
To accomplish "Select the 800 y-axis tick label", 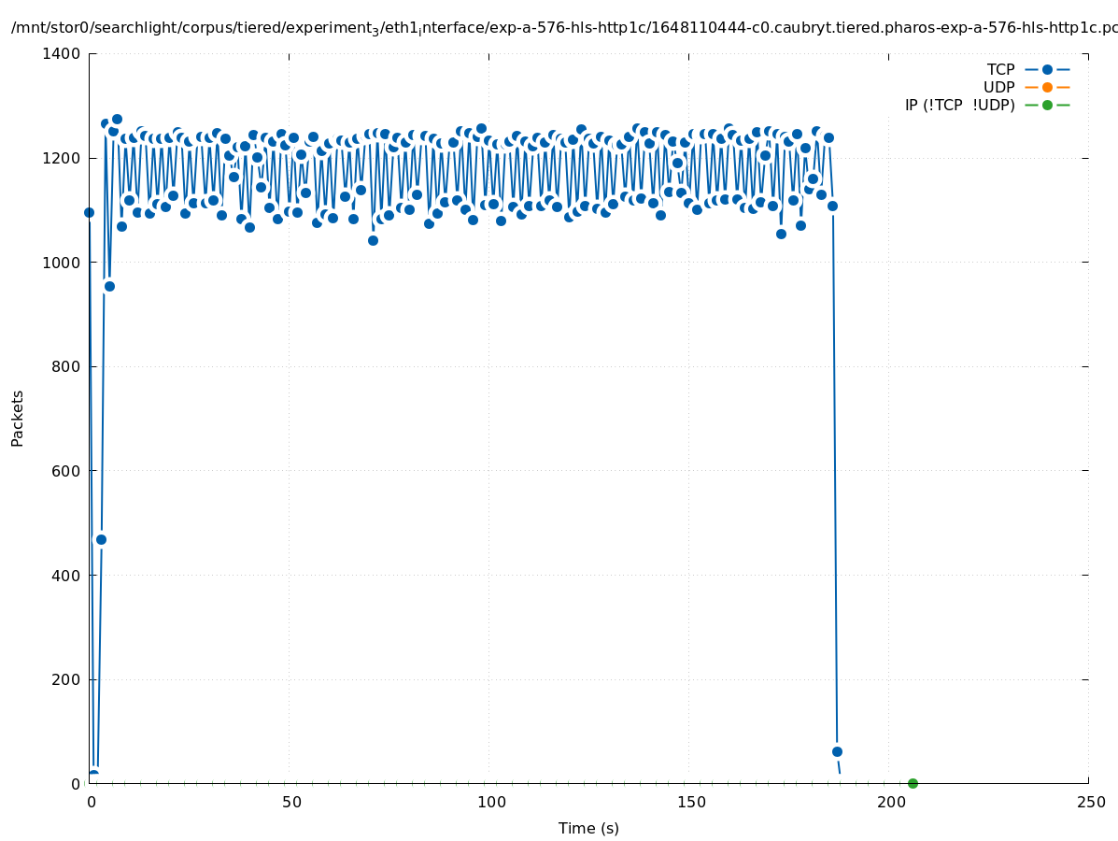I will (65, 366).
